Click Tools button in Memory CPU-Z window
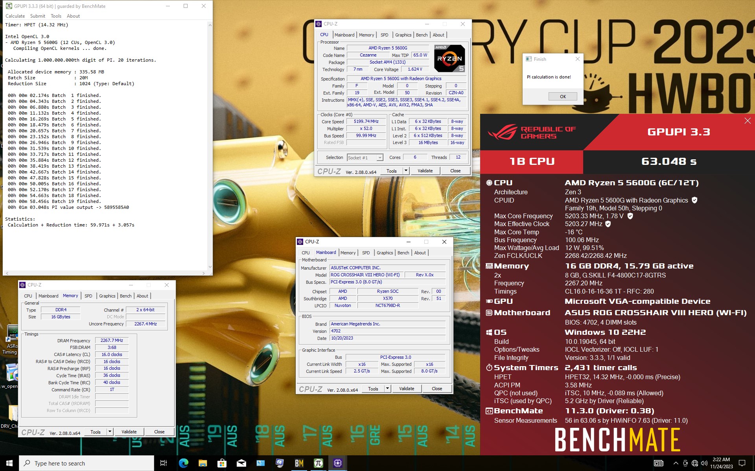755x471 pixels. coord(96,432)
